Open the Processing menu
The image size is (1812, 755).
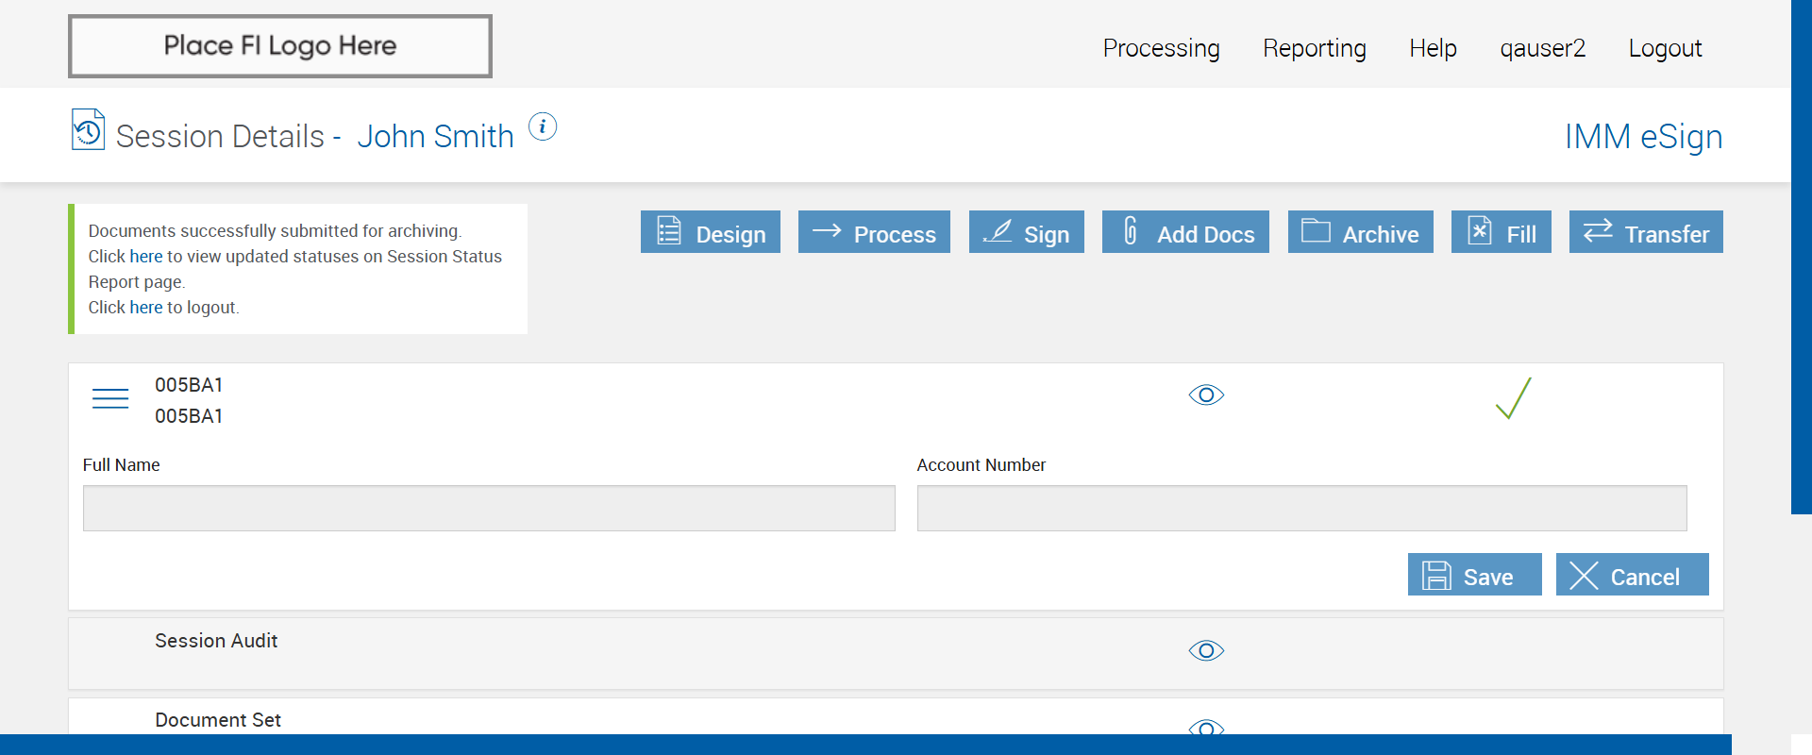click(x=1162, y=48)
